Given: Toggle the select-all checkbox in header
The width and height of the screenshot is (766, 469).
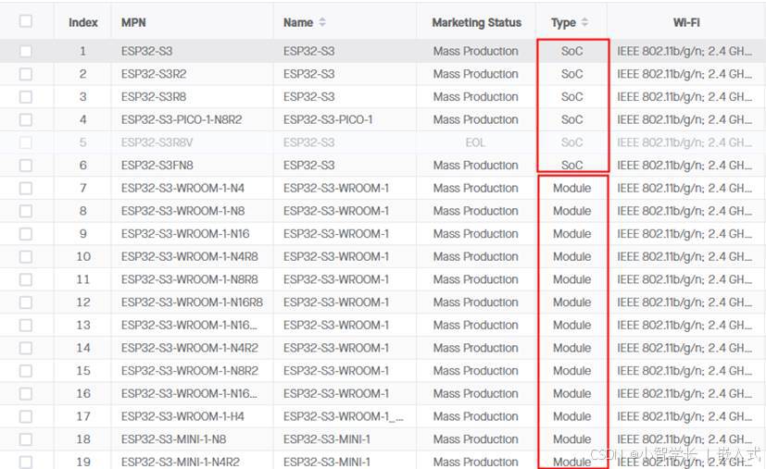Looking at the screenshot, I should tap(25, 21).
